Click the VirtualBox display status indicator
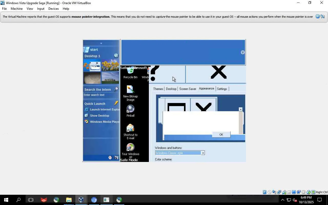 (x=294, y=192)
